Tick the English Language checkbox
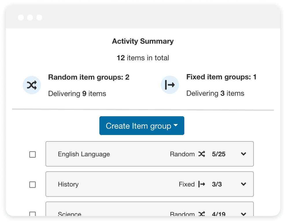The height and width of the screenshot is (223, 286). 33,155
